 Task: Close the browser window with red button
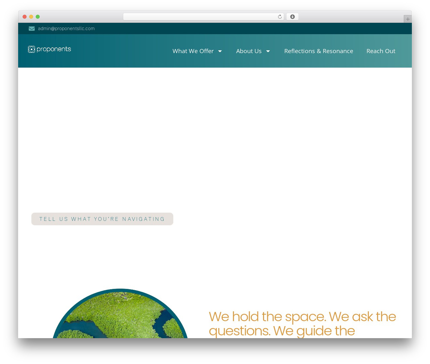tap(25, 17)
